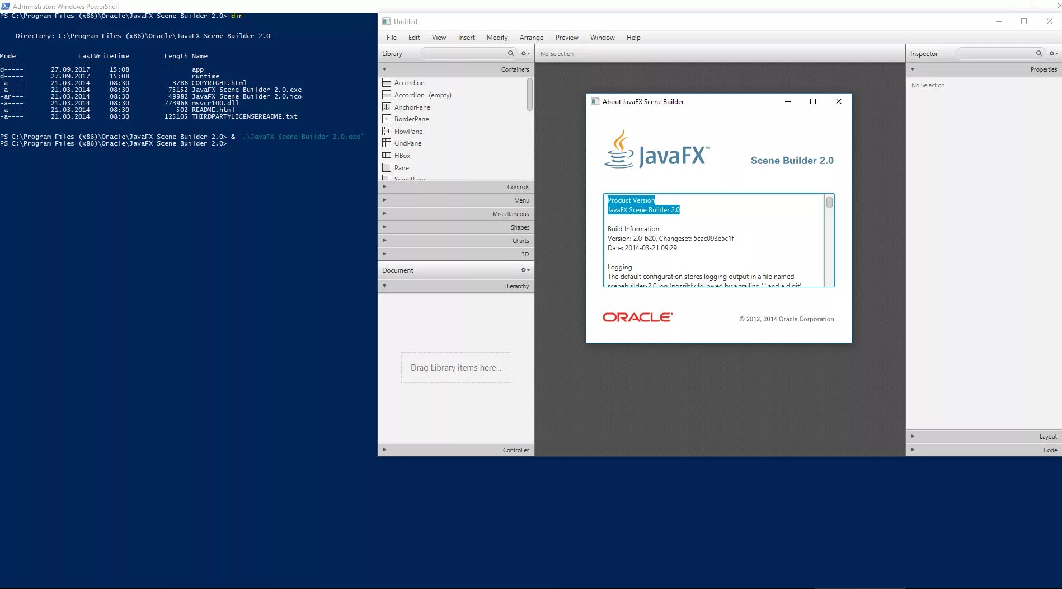Expand the Shapes library section
This screenshot has height=589, width=1062.
(384, 227)
